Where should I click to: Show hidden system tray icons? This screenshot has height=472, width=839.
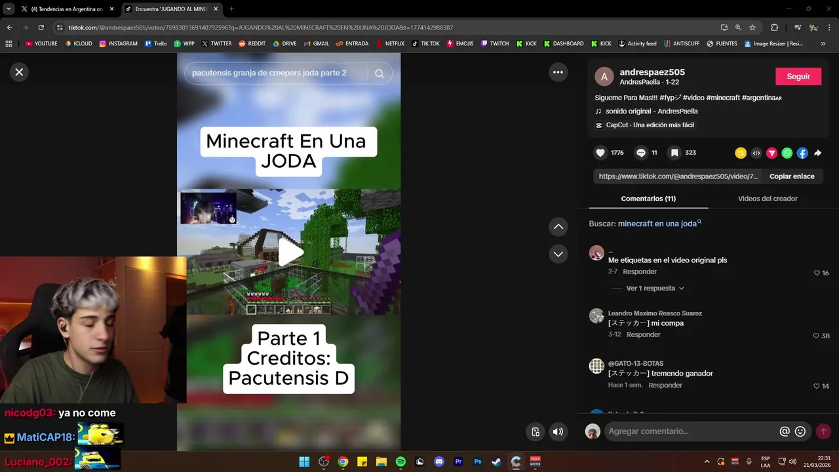click(x=706, y=462)
